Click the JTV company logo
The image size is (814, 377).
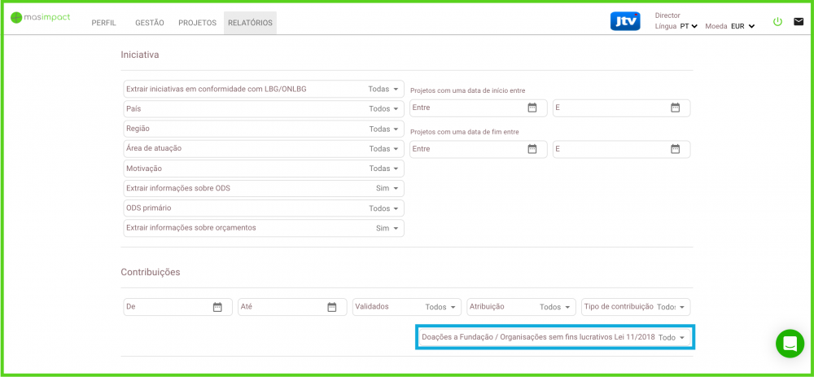click(624, 22)
